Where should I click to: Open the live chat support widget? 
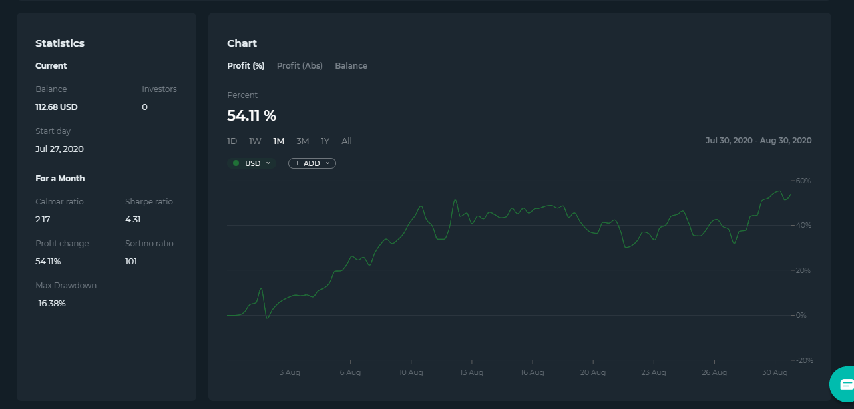(843, 384)
